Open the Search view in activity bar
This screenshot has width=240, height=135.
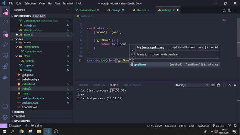(x=5, y=22)
